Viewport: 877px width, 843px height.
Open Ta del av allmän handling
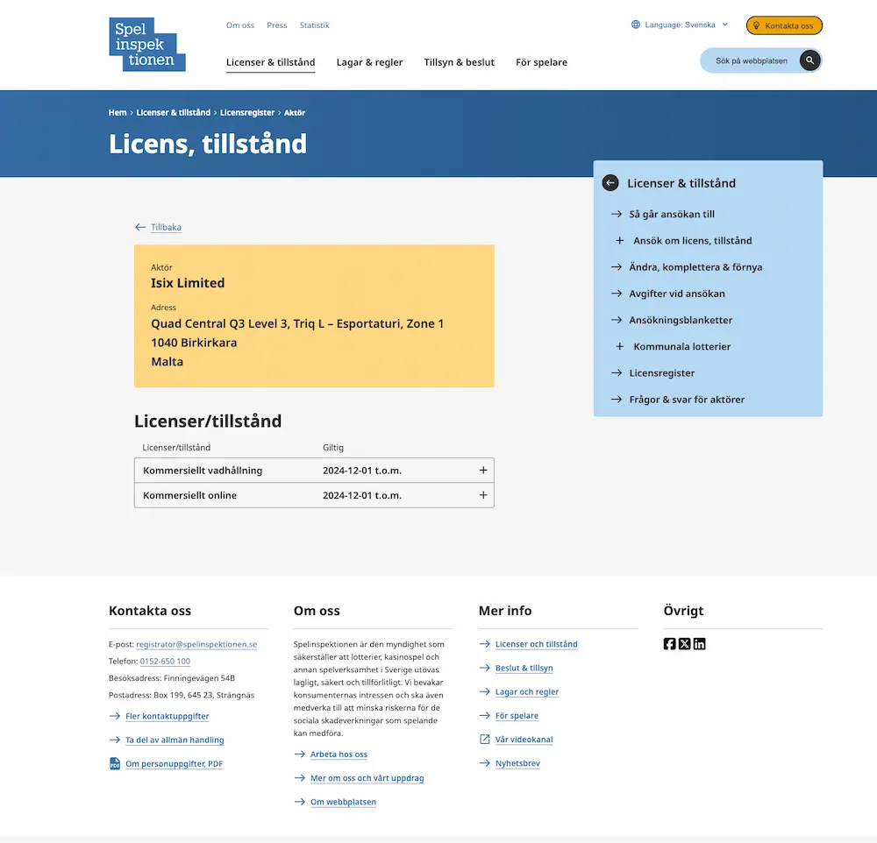pyautogui.click(x=175, y=740)
